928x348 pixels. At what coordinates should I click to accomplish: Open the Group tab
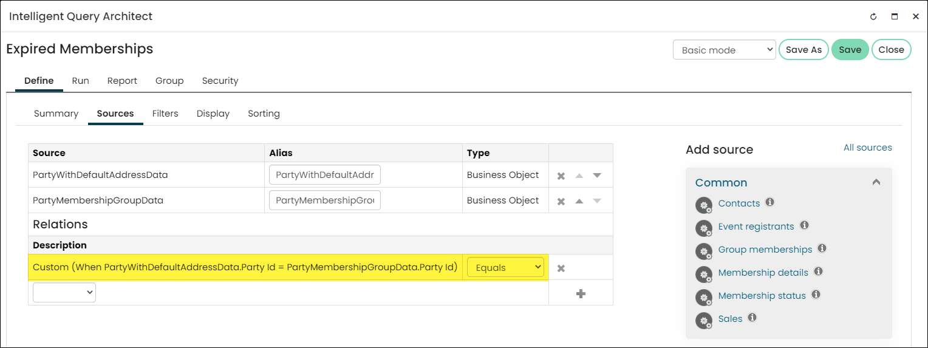click(x=169, y=81)
